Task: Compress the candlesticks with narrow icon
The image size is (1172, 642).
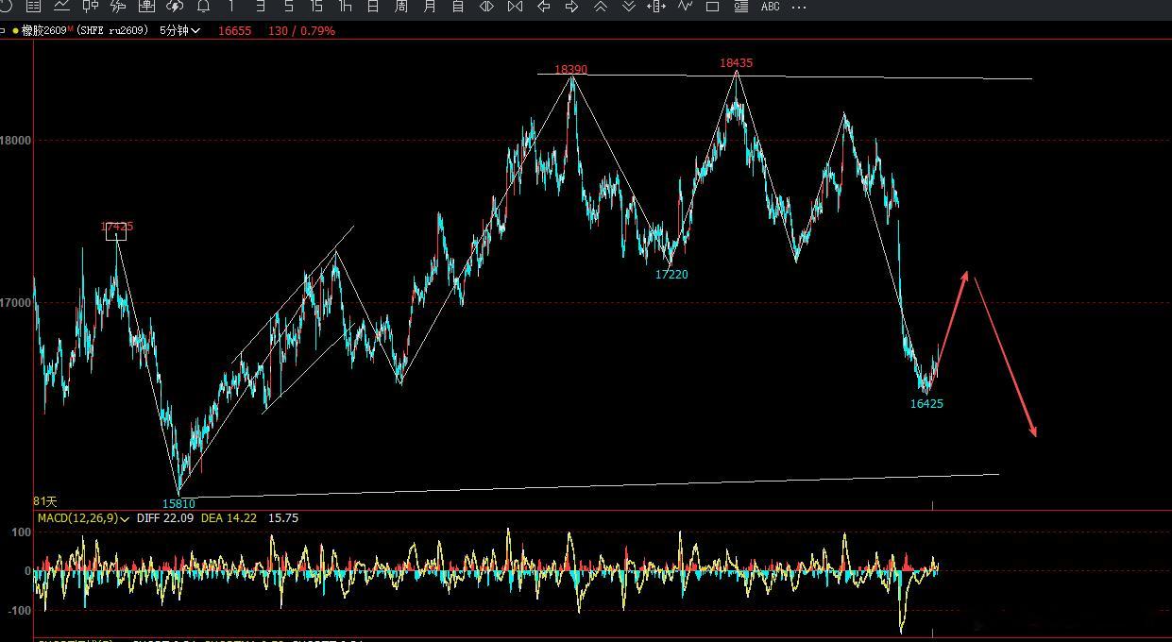Action: pyautogui.click(x=515, y=7)
